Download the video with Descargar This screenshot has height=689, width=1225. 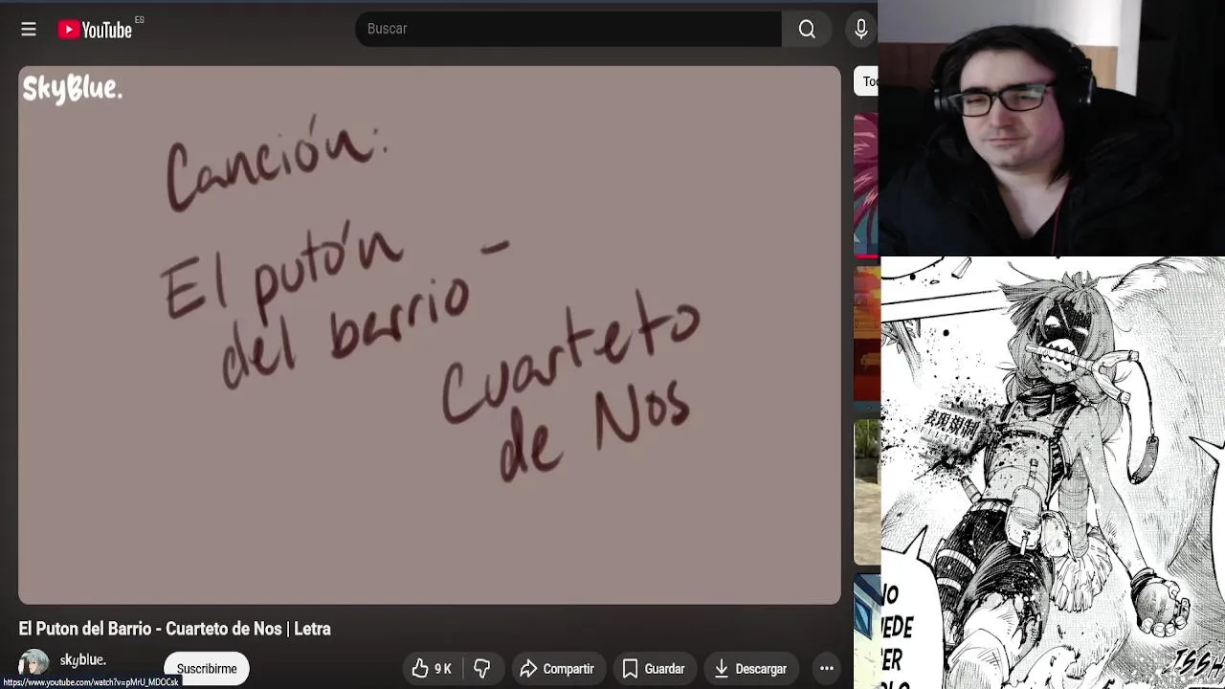pyautogui.click(x=751, y=669)
